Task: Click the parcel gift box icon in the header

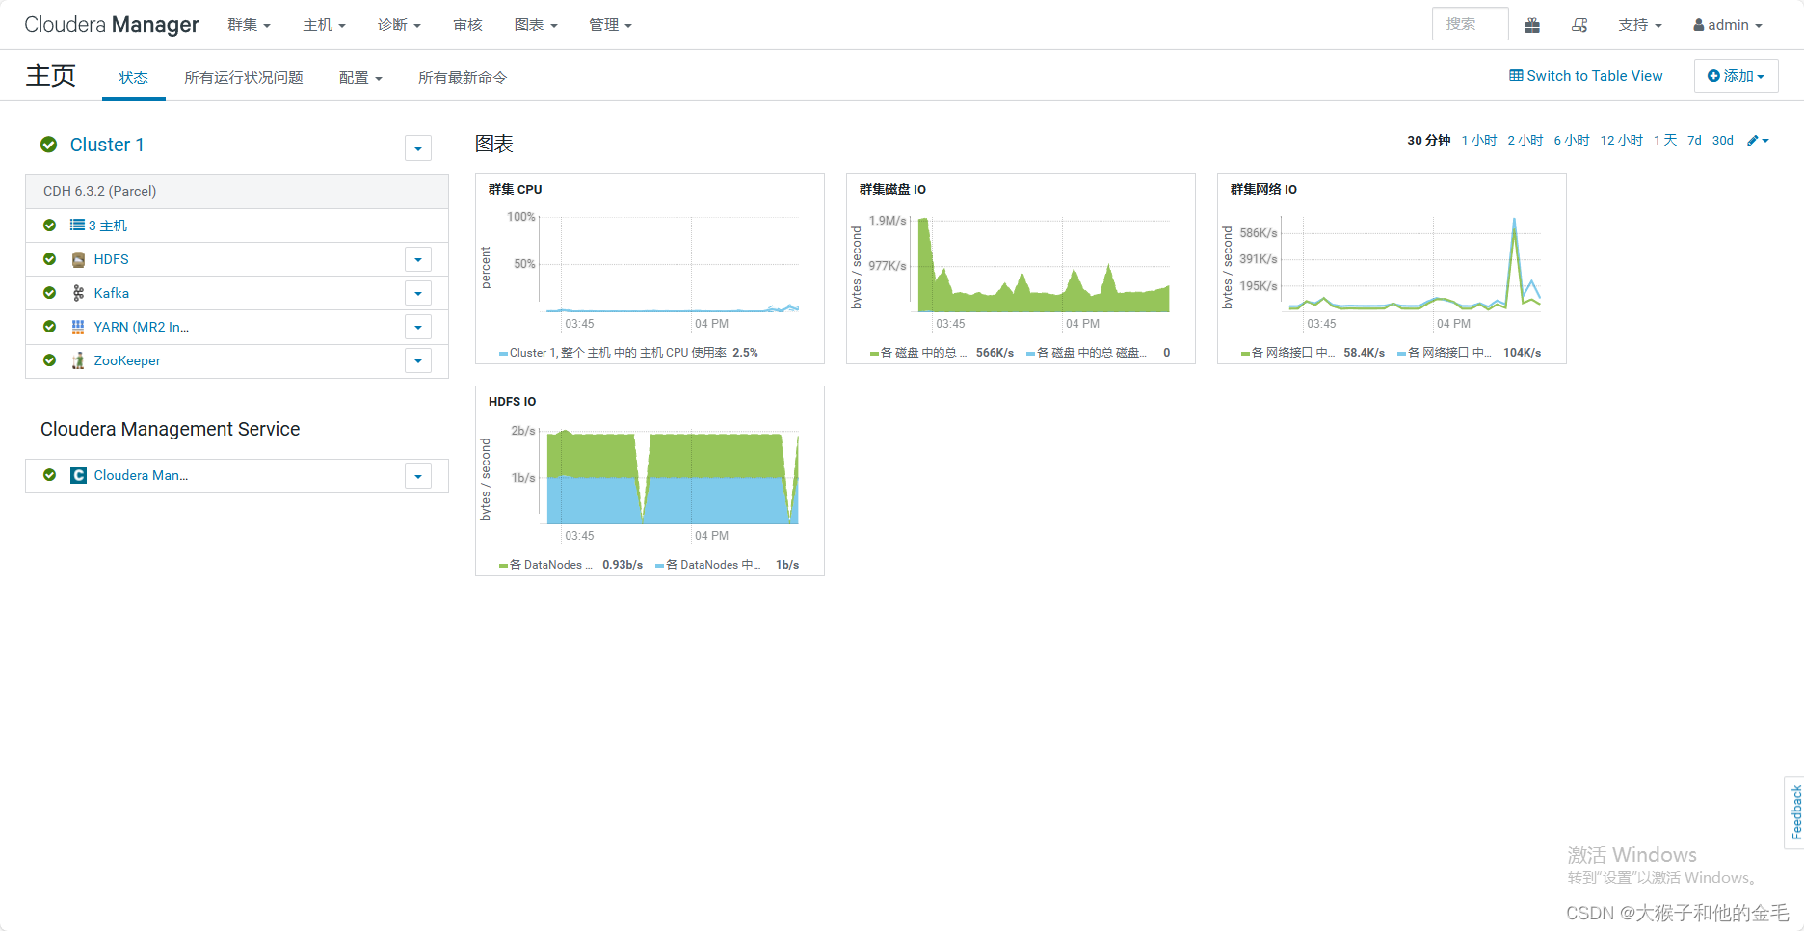Action: (x=1532, y=25)
